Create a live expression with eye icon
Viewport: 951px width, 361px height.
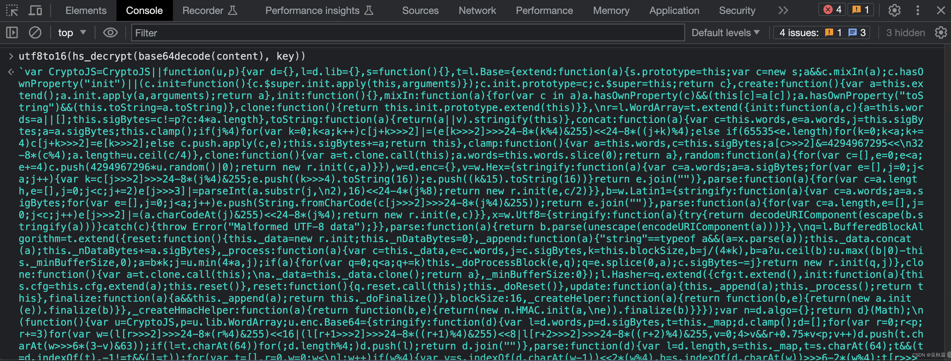(x=110, y=33)
